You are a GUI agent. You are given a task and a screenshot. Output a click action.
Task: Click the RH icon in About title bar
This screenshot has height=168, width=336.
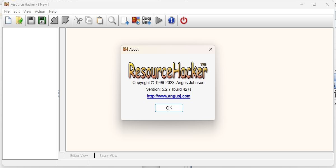(125, 49)
